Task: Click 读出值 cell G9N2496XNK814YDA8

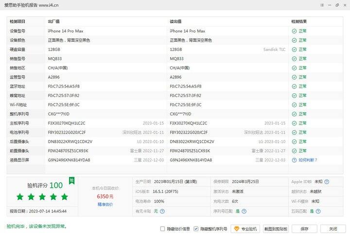Action: (191, 160)
